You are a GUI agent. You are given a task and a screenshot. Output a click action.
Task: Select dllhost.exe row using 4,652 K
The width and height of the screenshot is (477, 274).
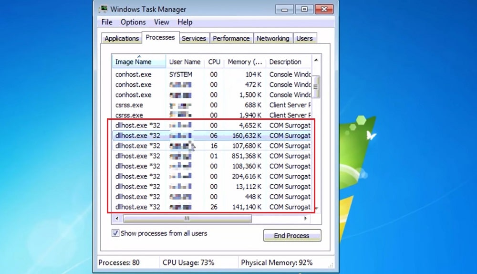click(212, 126)
